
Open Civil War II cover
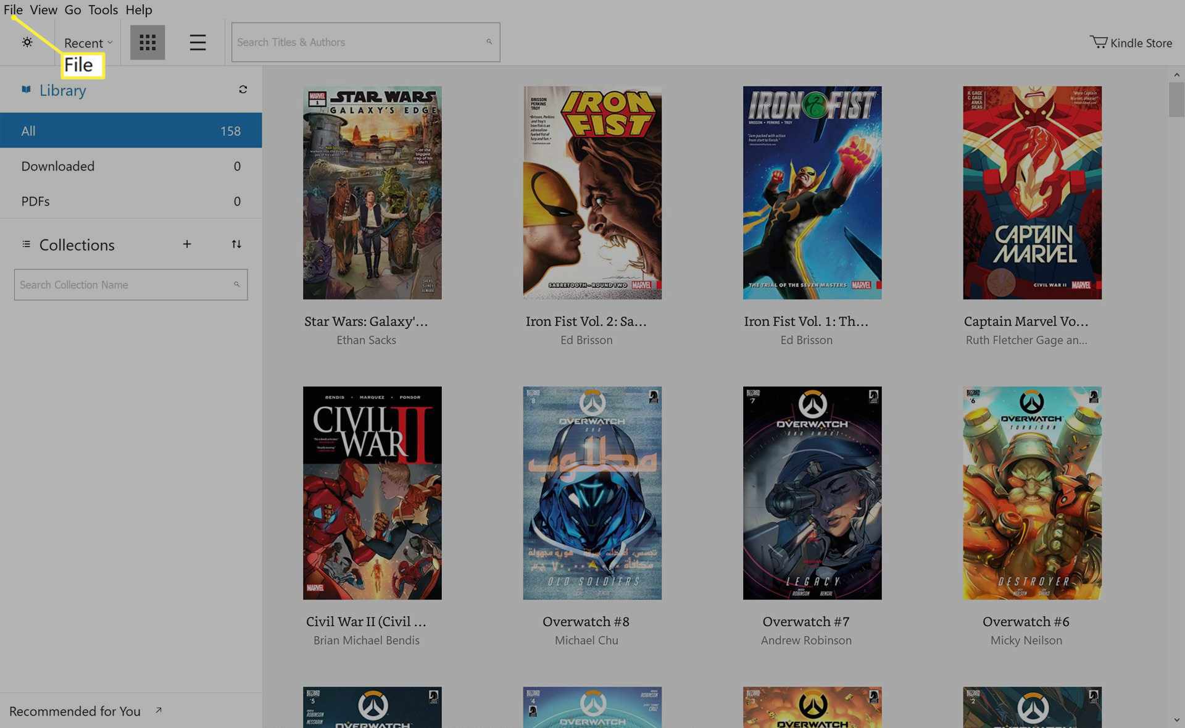(372, 493)
